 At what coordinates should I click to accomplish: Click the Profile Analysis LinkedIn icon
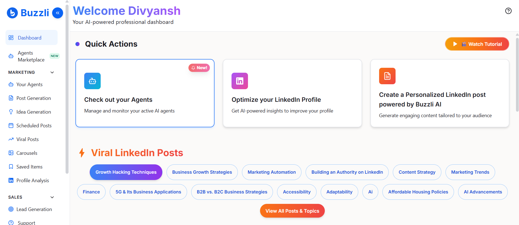coord(11,180)
